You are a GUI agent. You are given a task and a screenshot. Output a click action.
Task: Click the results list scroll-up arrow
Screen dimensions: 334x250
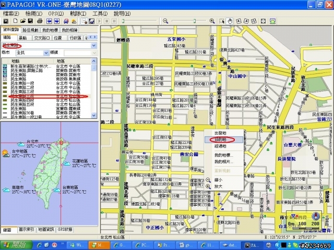coord(94,61)
